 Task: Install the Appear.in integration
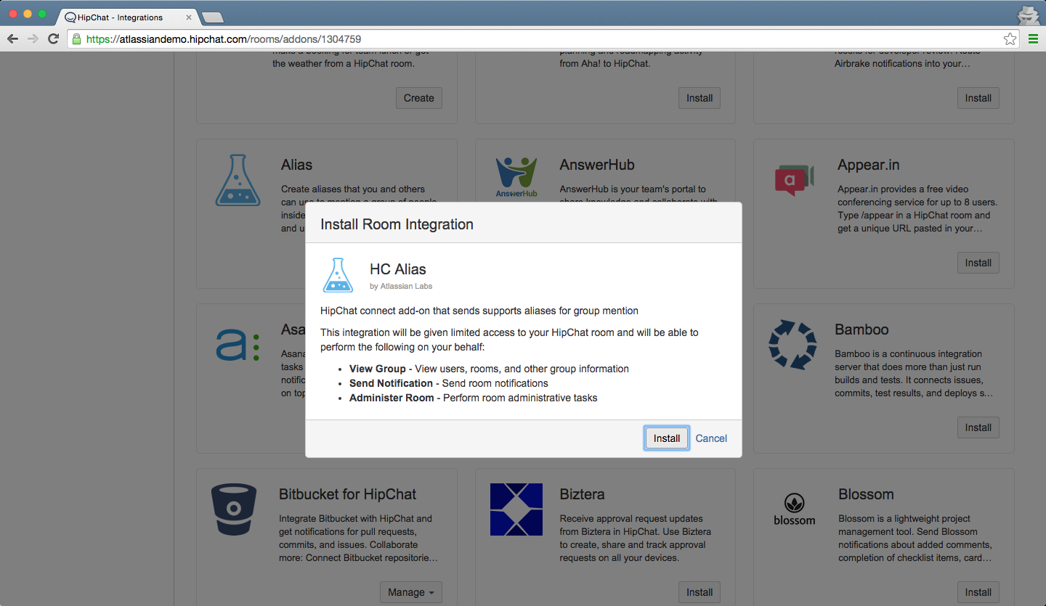tap(978, 263)
